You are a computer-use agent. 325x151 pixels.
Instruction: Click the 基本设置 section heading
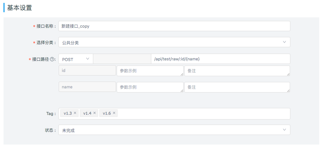20,8
